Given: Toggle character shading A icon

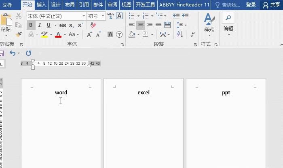Looking at the screenshot, I should coord(110,34).
